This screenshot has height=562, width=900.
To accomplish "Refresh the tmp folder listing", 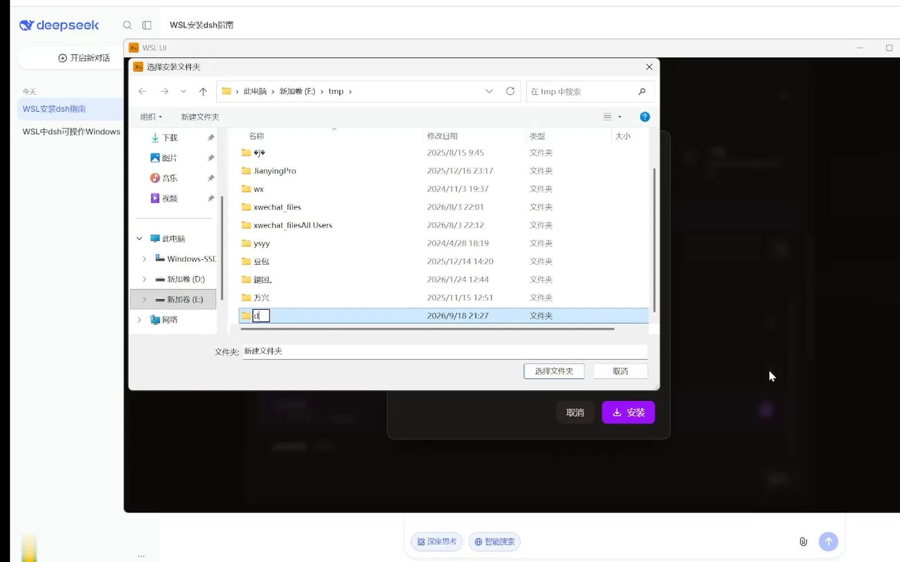I will click(x=510, y=91).
